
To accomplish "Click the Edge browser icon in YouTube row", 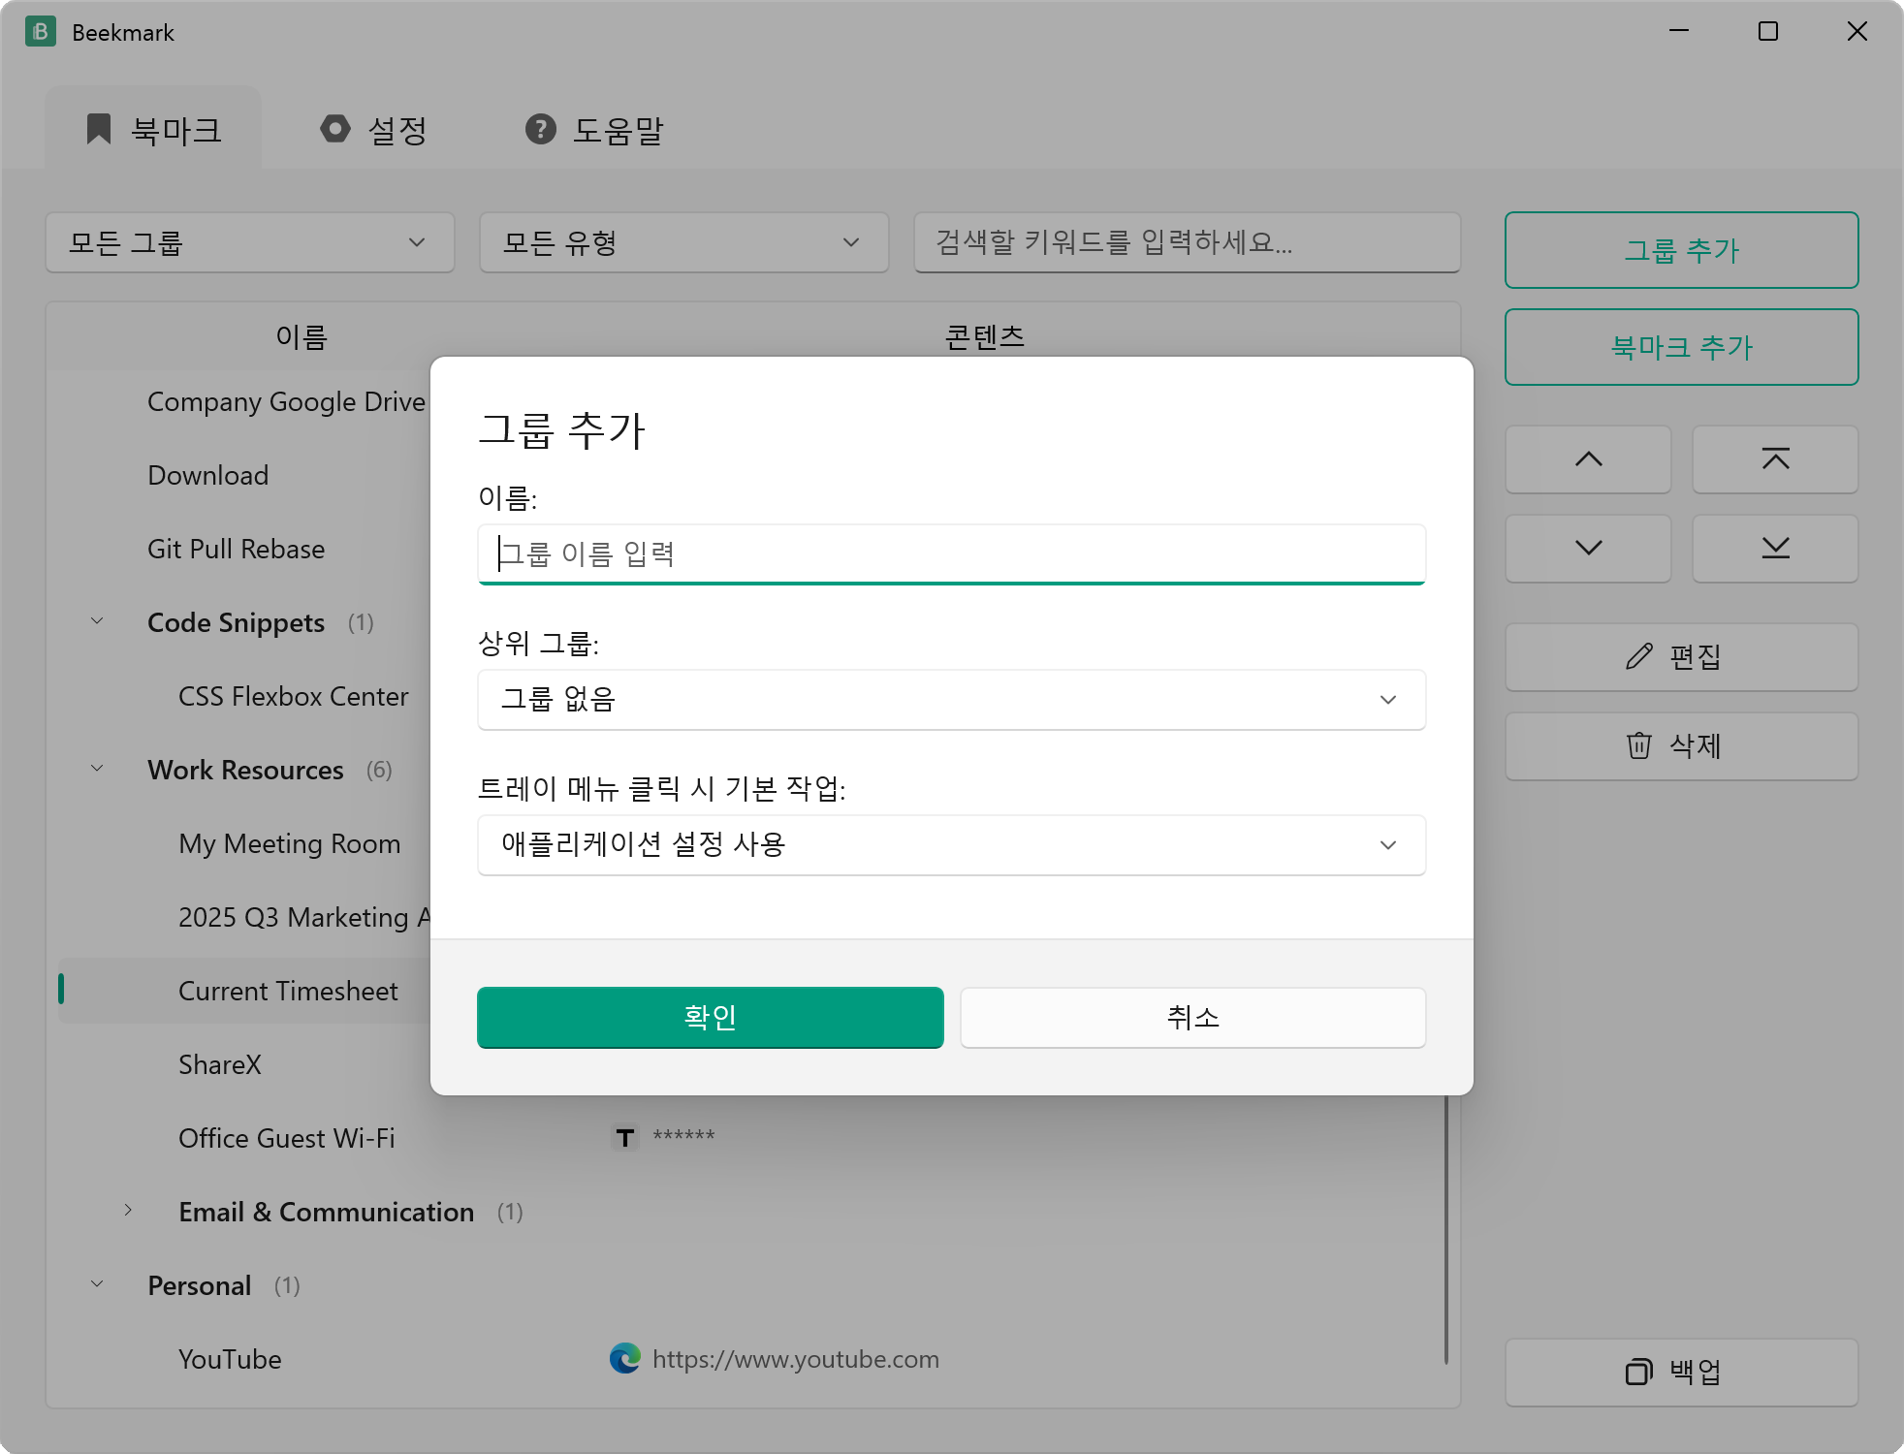I will (x=625, y=1358).
